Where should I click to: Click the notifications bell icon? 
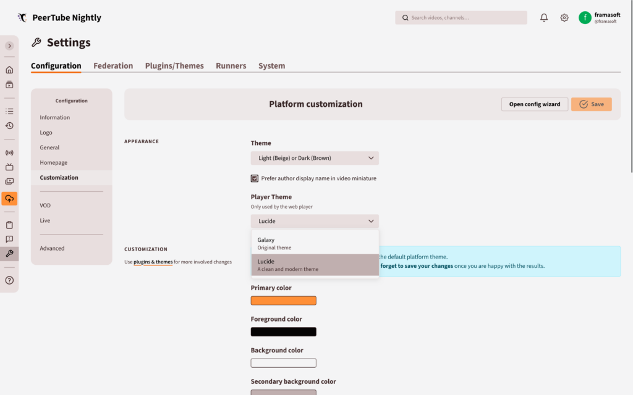[543, 17]
